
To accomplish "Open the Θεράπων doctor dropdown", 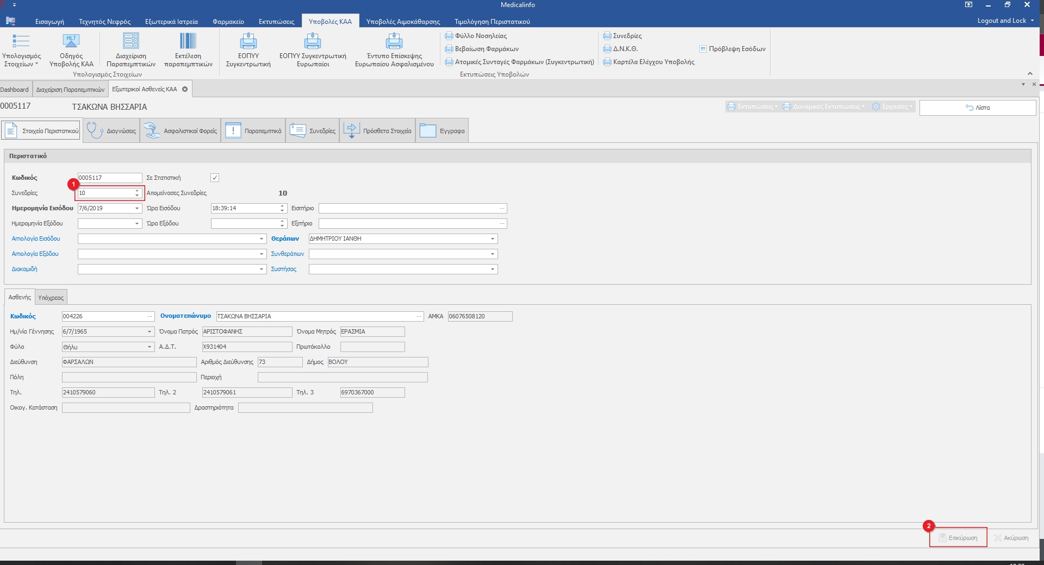I will (x=492, y=239).
